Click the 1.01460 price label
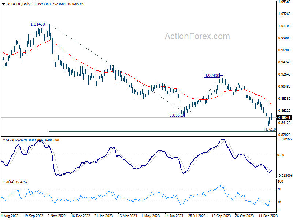This screenshot has height=220, width=293. (38, 24)
